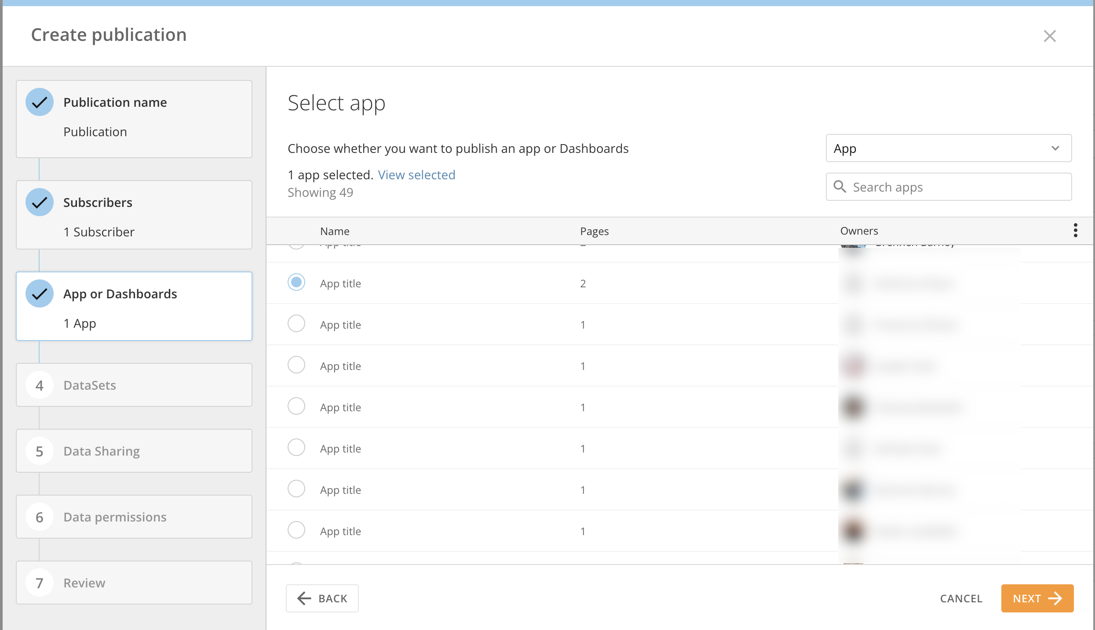Click the Showing 49 count text
This screenshot has height=630, width=1095.
pyautogui.click(x=320, y=192)
